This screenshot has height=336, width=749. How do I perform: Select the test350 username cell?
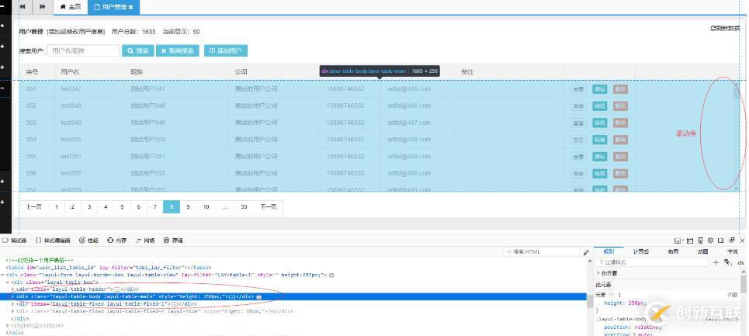point(71,140)
